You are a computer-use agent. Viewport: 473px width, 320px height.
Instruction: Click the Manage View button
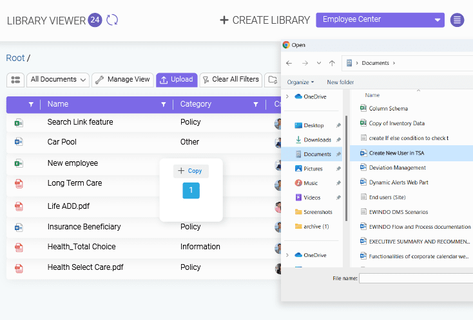(123, 80)
